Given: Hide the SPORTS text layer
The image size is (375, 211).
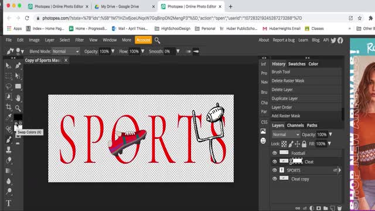Looking at the screenshot, I should 275,171.
